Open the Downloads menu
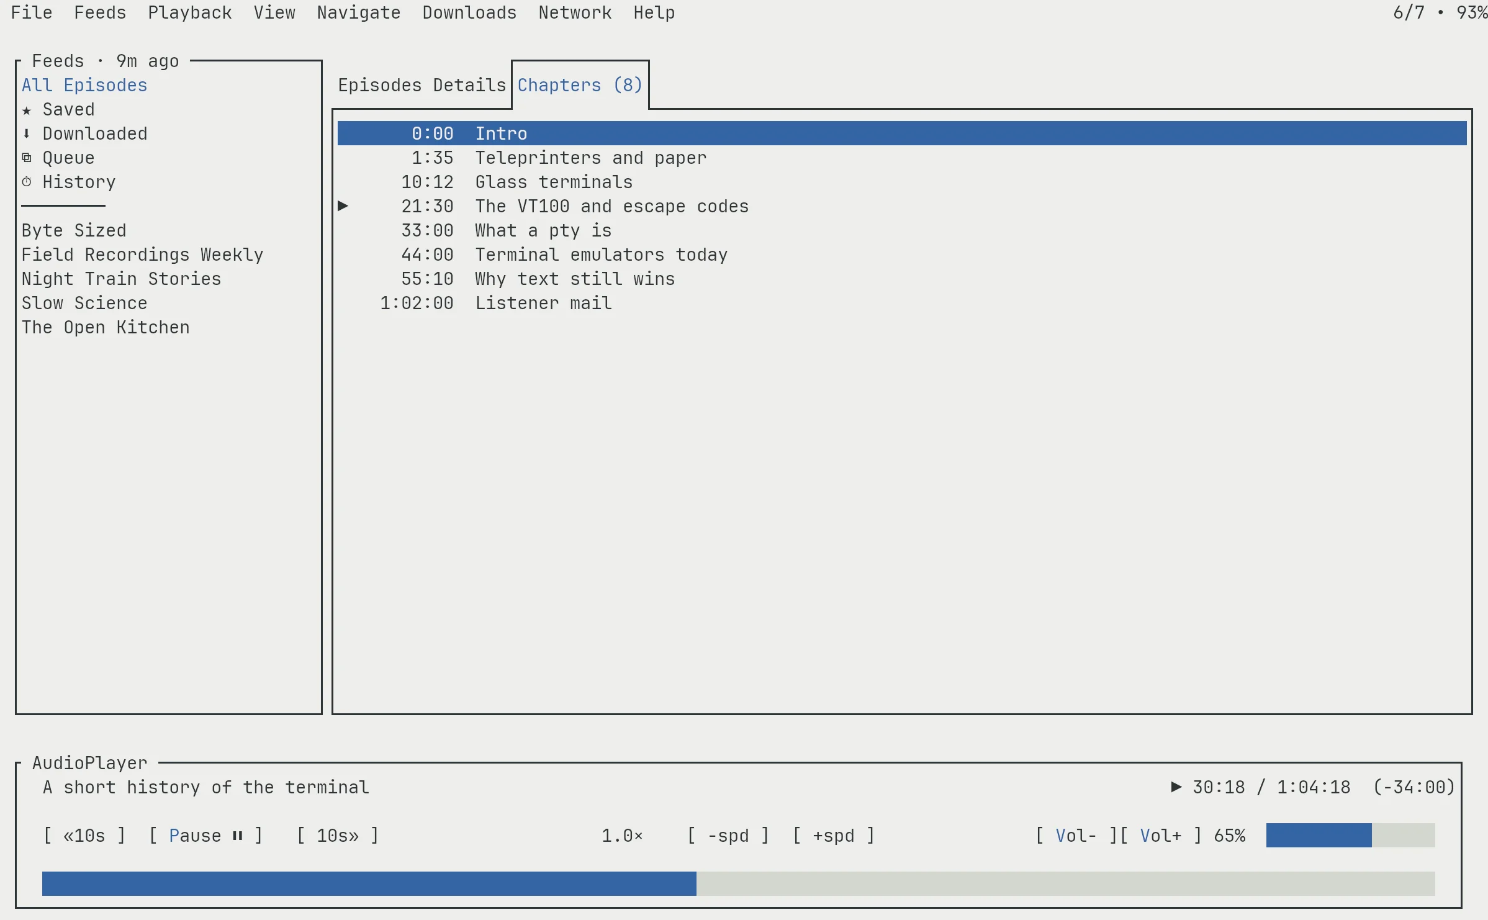1488x920 pixels. coord(469,12)
